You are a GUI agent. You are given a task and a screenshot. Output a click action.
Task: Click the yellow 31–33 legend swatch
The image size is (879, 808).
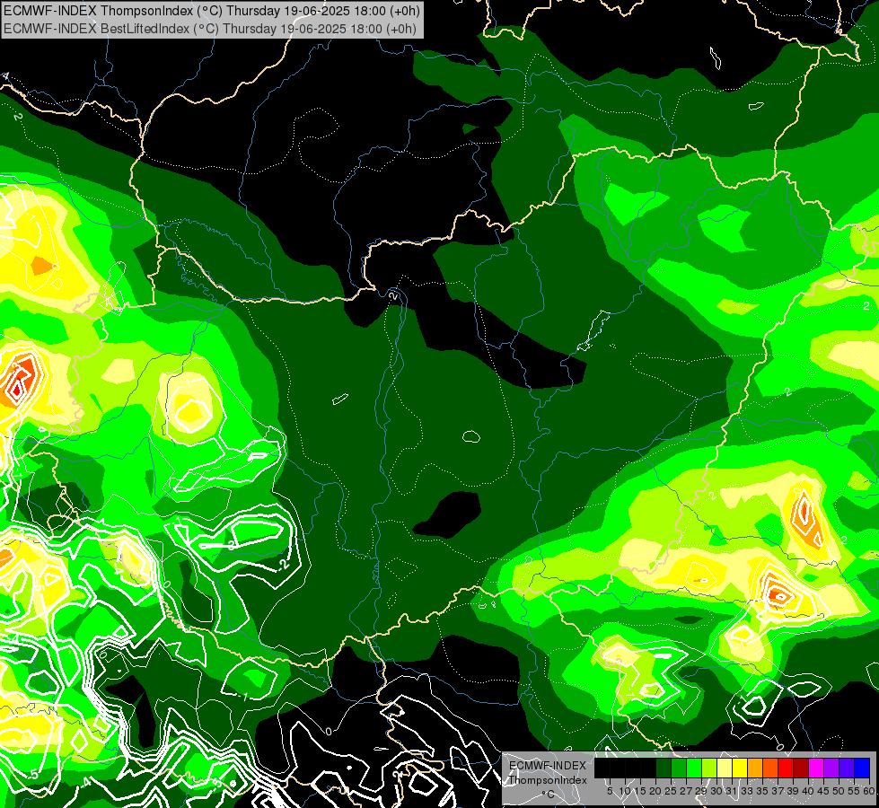click(x=740, y=768)
